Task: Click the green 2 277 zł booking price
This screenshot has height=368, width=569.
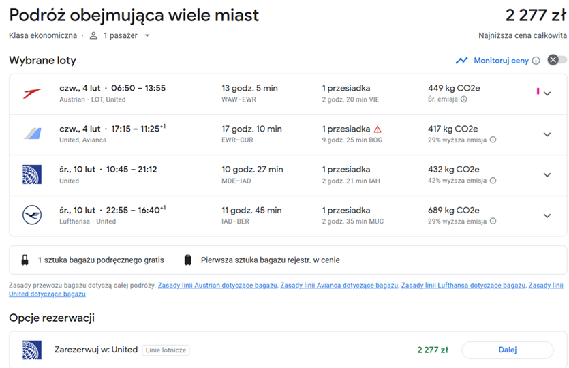Action: [x=433, y=350]
